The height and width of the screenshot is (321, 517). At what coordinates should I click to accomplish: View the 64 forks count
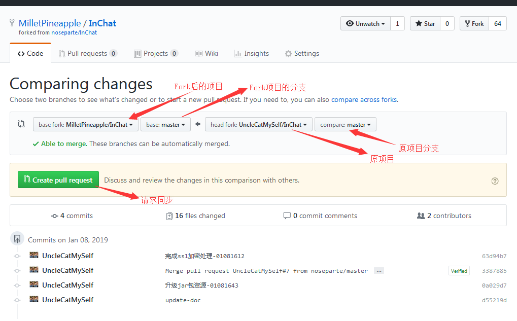click(498, 23)
